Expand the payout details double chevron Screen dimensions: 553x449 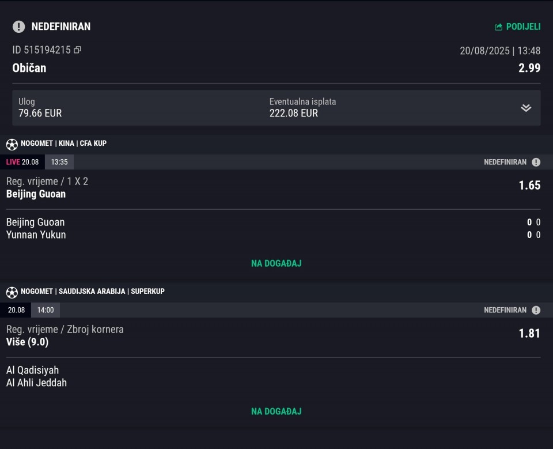point(526,108)
